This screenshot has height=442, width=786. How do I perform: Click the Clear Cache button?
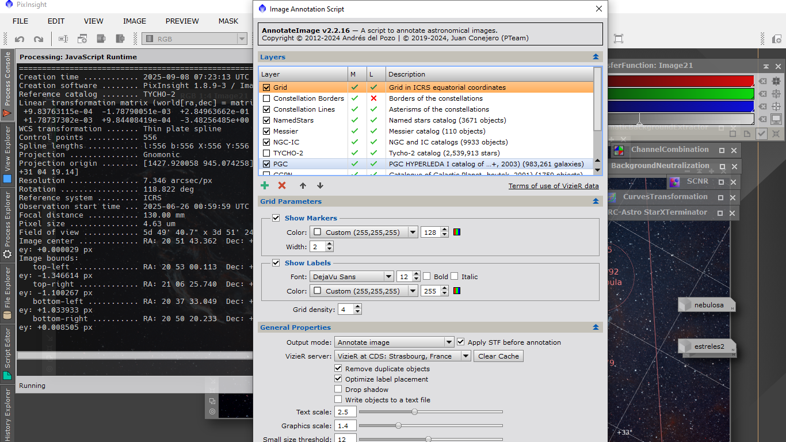[499, 356]
